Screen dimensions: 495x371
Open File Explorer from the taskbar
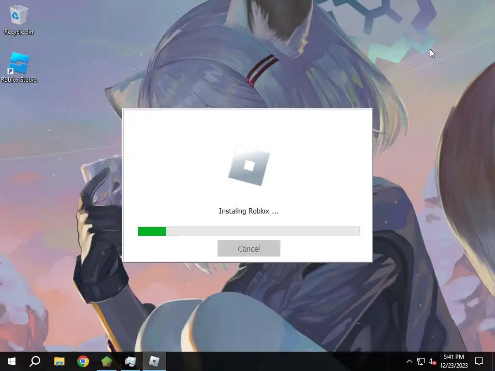(x=59, y=361)
